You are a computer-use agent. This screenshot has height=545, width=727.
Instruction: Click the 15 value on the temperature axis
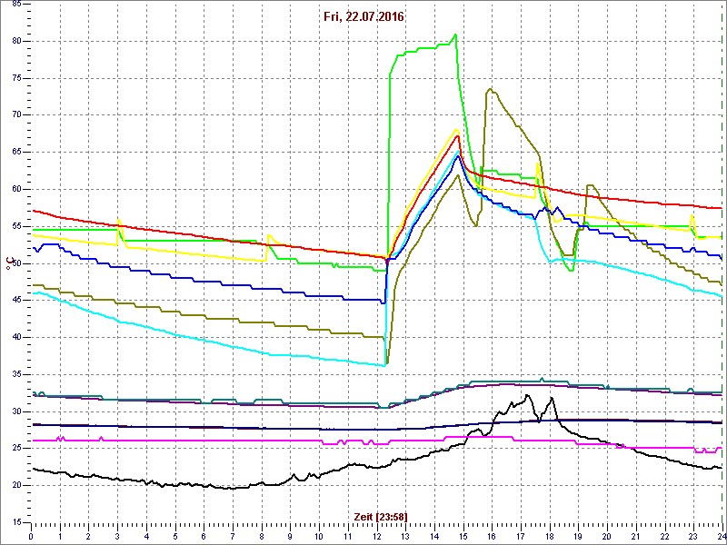(15, 522)
